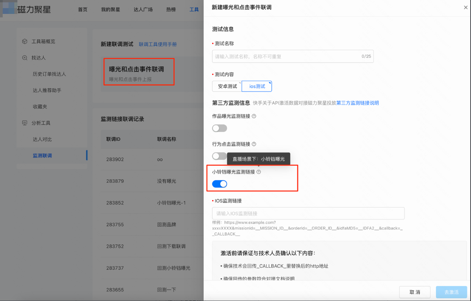Click the 回测小铃铛曝光 record name
The height and width of the screenshot is (301, 471).
coord(174,268)
